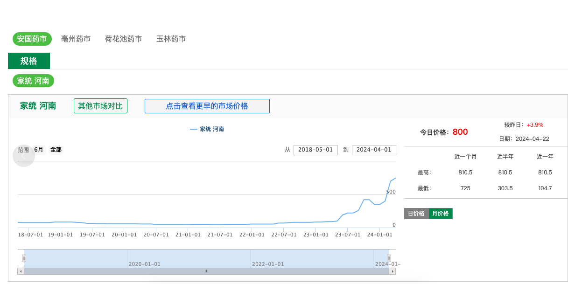Edit the start date 2018-05-01 field
568x291 pixels.
pos(316,150)
